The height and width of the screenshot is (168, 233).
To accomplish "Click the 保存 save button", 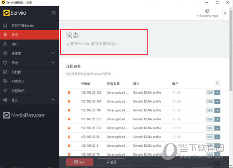I will pyautogui.click(x=80, y=162).
